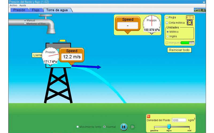Pause the simulation with the pause button

(124, 127)
